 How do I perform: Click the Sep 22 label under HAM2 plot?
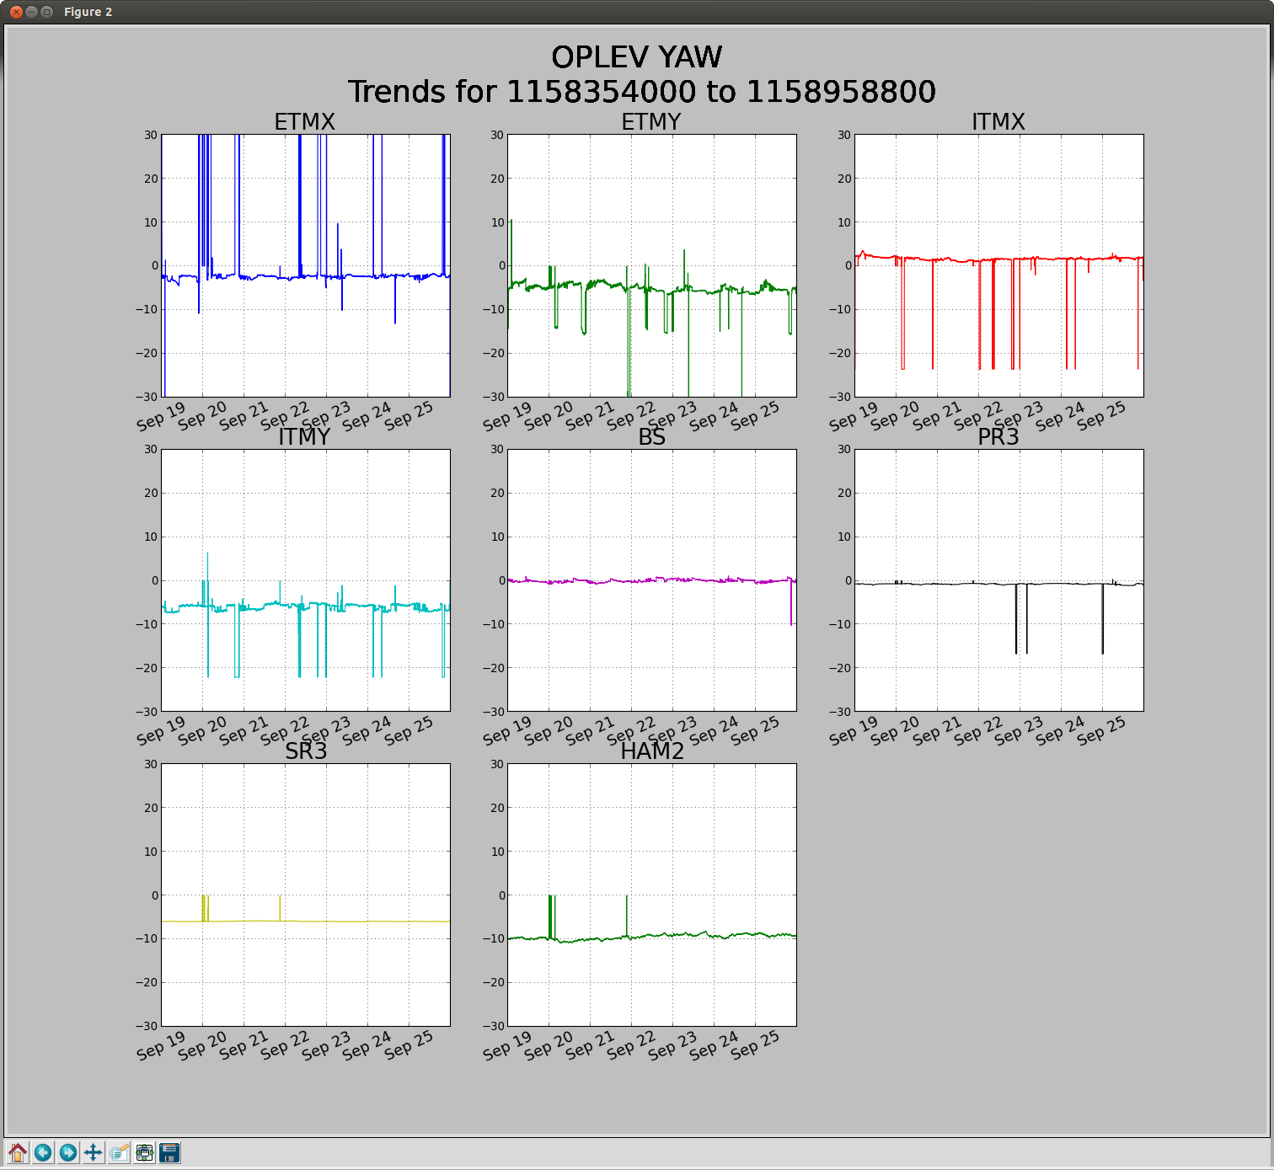click(x=631, y=1045)
